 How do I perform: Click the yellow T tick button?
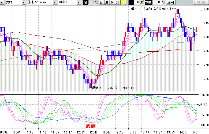click(x=123, y=2)
